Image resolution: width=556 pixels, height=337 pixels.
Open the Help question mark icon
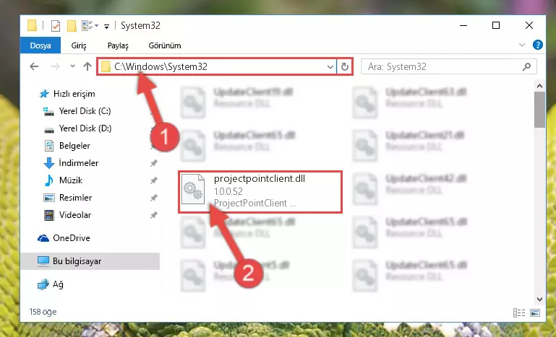(537, 45)
